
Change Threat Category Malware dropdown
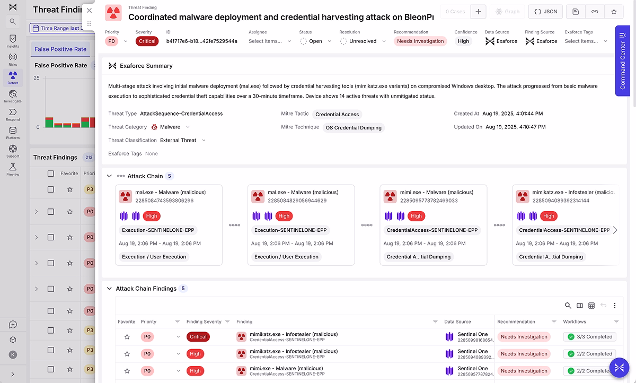[171, 127]
